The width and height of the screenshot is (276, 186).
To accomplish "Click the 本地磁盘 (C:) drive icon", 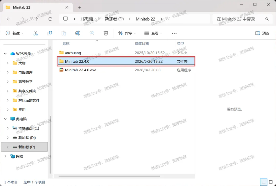I will (x=15, y=128).
